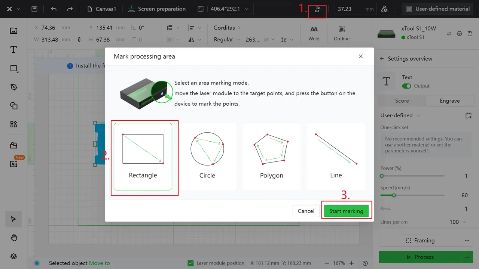Open the 406.4*292.1 canvas size dropdown
Image resolution: width=479 pixels, height=269 pixels.
224,9
